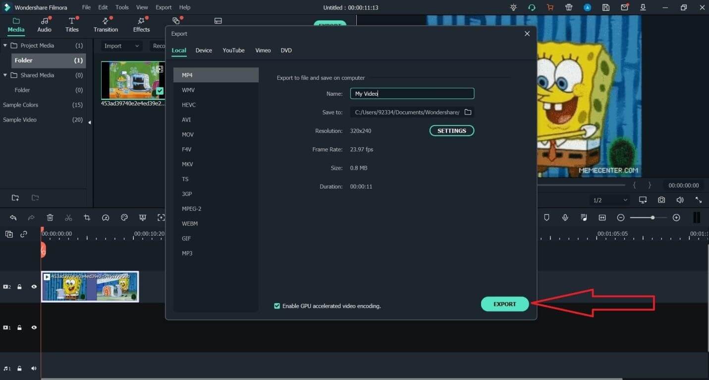Open the Crop tool in timeline toolbar
This screenshot has height=380, width=709.
pyautogui.click(x=87, y=218)
